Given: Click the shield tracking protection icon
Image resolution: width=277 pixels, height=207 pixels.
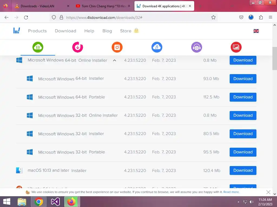Looking at the screenshot, I should point(54,17).
